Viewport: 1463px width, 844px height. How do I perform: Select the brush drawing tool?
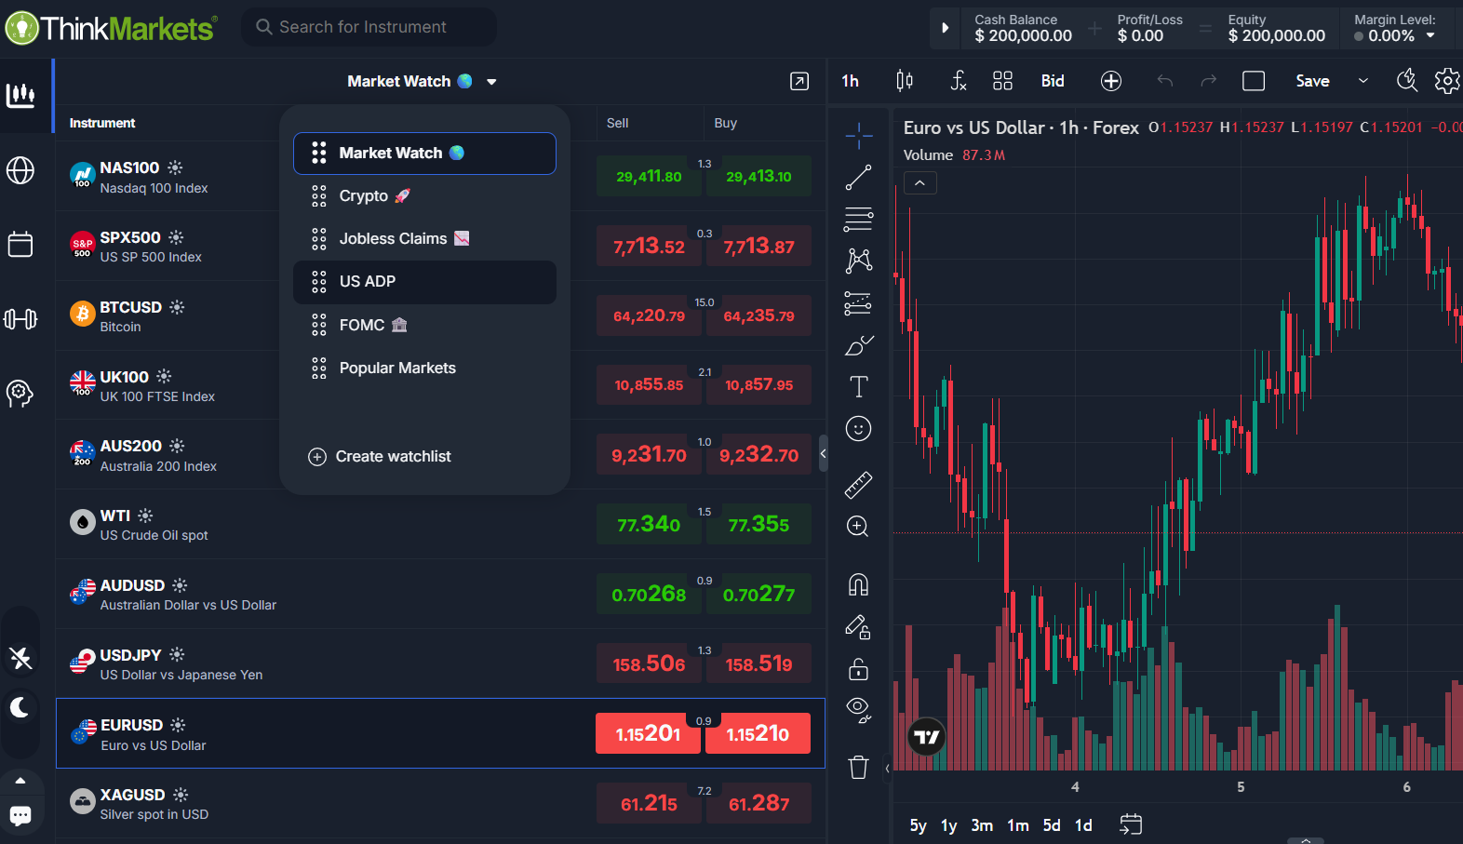[x=859, y=345]
